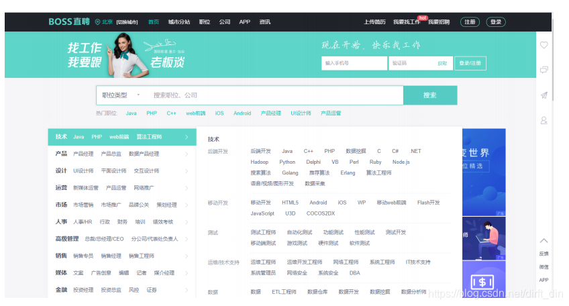
Task: Click ETL工程师 in 数据 list
Action: point(284,292)
